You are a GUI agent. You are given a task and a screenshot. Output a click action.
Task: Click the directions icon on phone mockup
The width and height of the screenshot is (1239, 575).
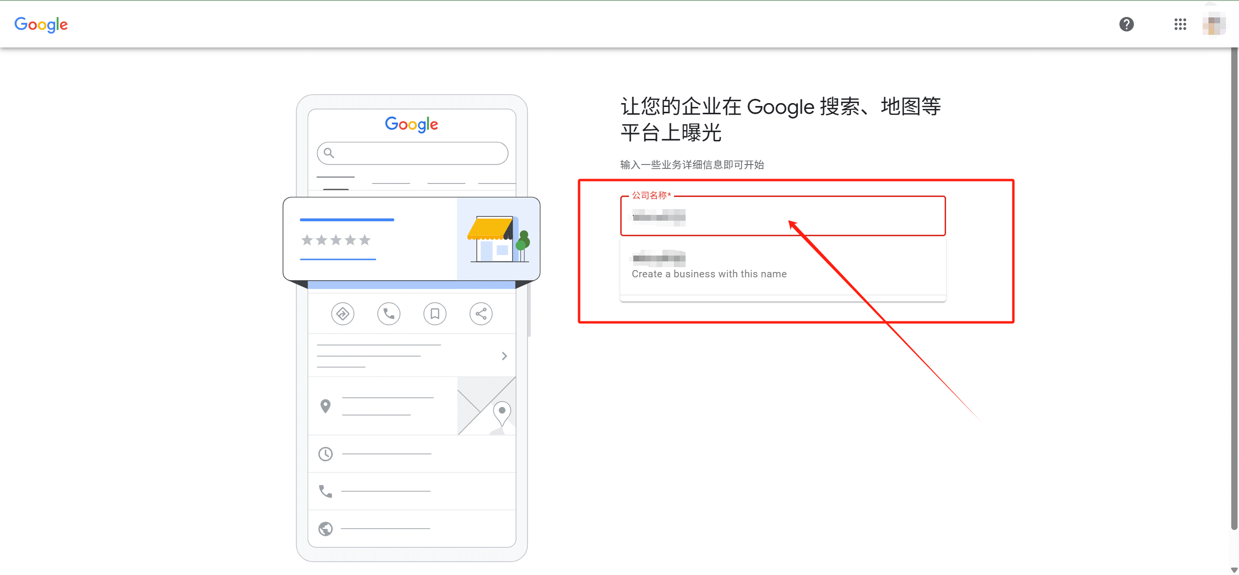343,314
